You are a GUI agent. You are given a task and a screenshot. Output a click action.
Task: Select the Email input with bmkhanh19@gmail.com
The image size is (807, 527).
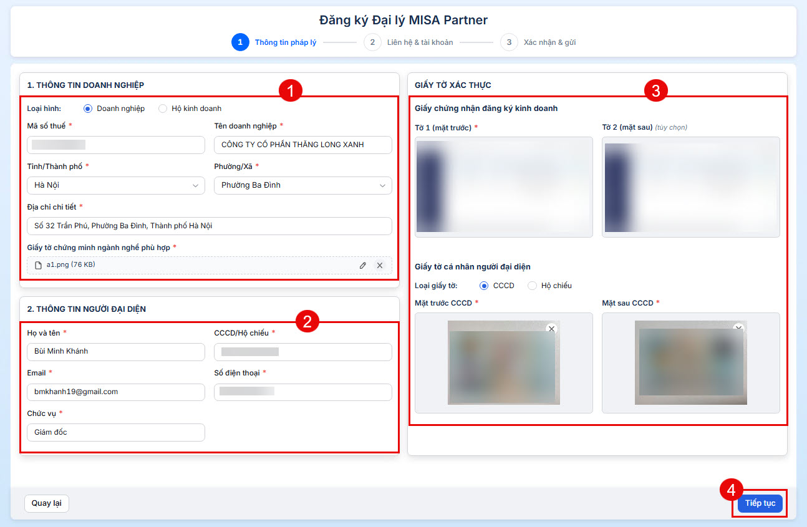[116, 392]
